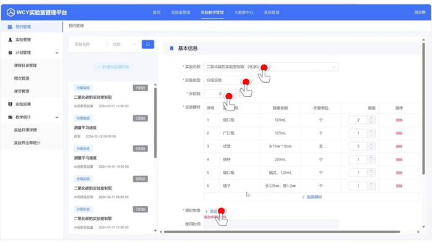Increase quantity for row 1 细口瓶

371,118
